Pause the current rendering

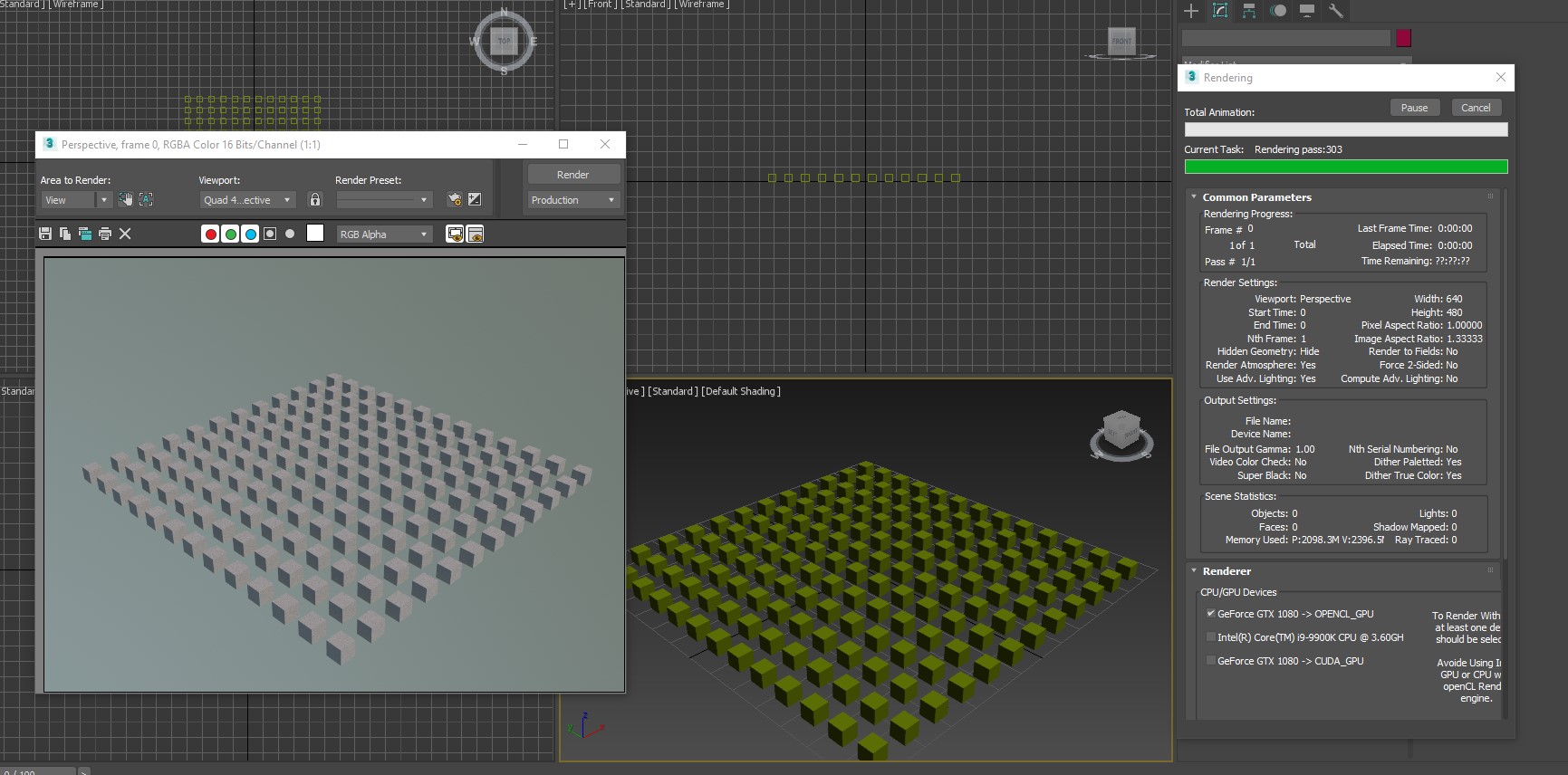point(1414,108)
